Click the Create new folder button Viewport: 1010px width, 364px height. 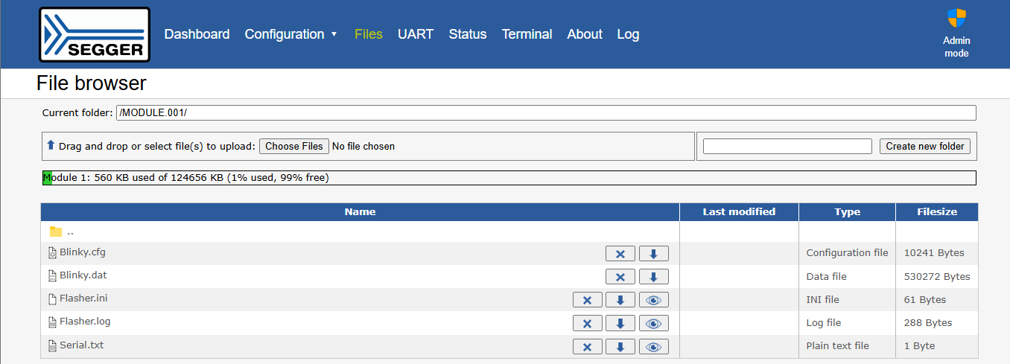pyautogui.click(x=924, y=146)
